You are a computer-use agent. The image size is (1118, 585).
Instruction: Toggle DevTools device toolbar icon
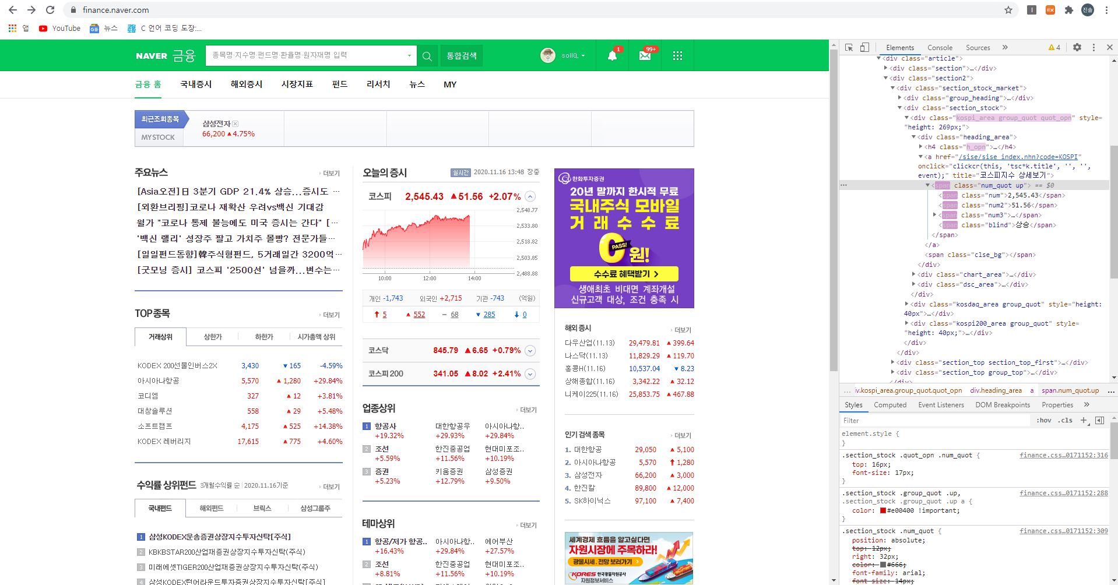click(x=864, y=48)
